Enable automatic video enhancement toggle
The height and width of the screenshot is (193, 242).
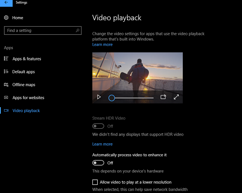pyautogui.click(x=98, y=163)
